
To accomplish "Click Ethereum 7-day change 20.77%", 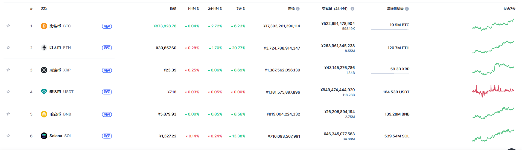I will tap(237, 48).
